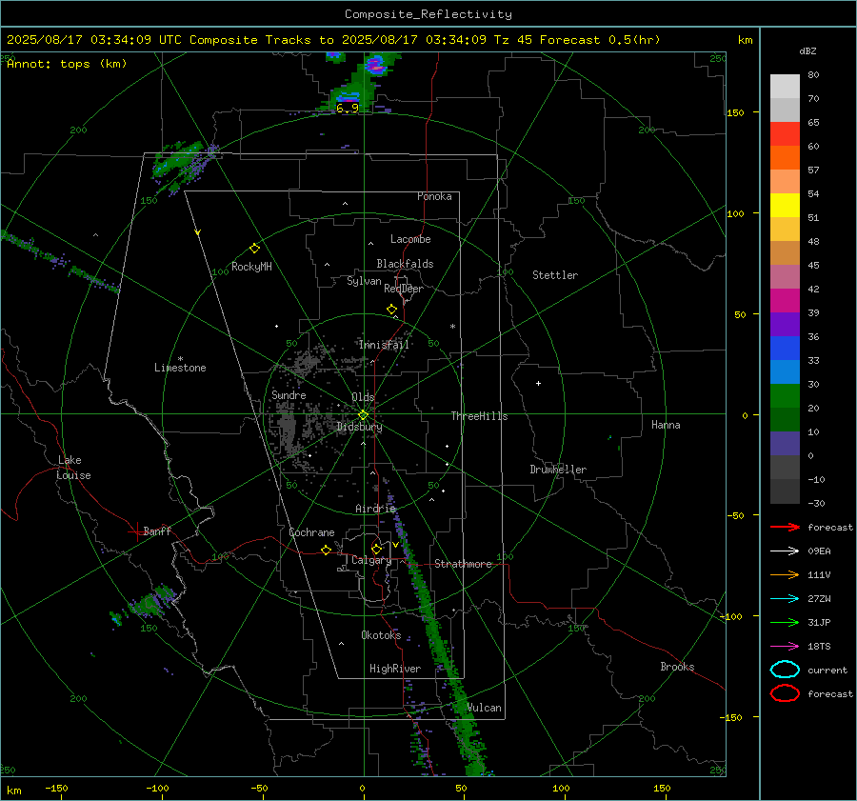Click the Airdrie map label
Screen dimensions: 857x801
pyautogui.click(x=375, y=509)
